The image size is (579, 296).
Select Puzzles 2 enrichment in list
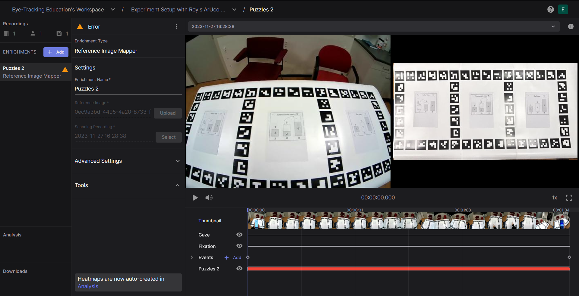click(x=36, y=72)
